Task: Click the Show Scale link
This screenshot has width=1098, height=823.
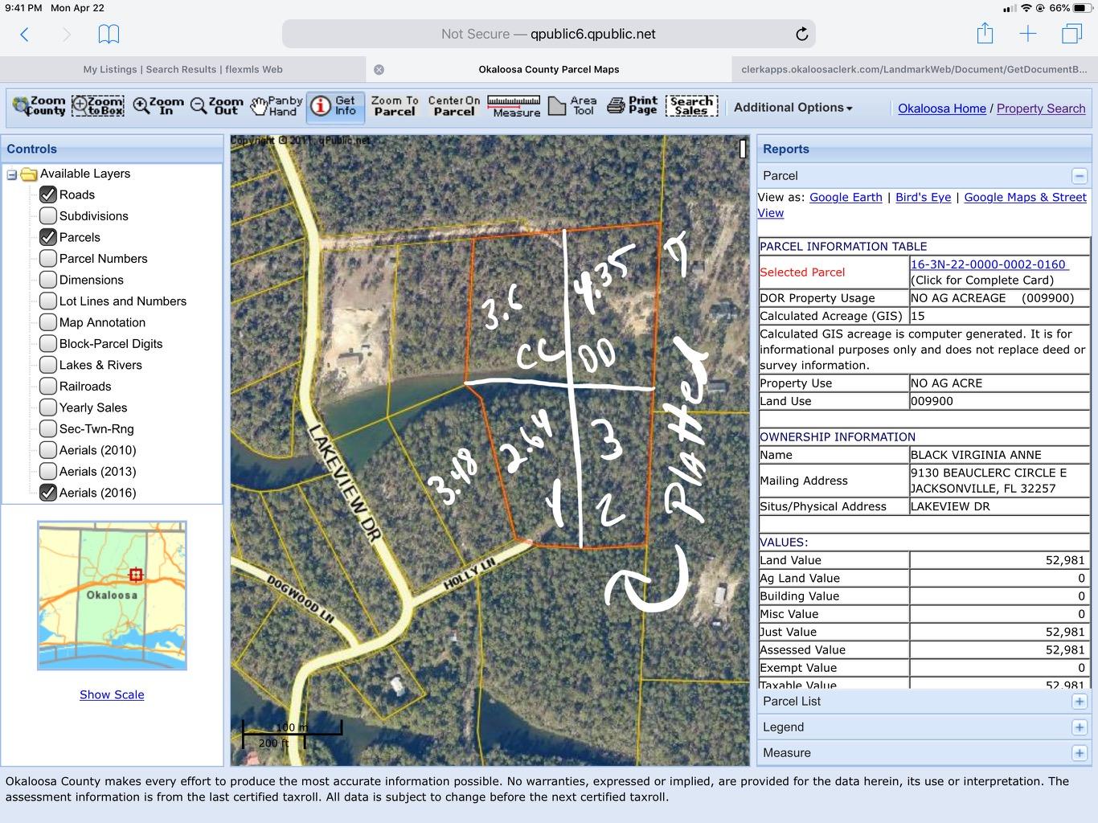Action: [x=112, y=694]
